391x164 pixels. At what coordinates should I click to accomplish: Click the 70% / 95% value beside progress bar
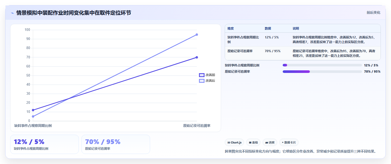click(x=372, y=72)
